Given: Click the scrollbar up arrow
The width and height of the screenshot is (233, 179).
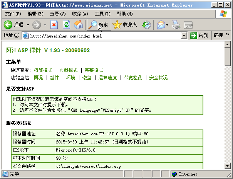Looking at the screenshot, I should click(x=228, y=44).
